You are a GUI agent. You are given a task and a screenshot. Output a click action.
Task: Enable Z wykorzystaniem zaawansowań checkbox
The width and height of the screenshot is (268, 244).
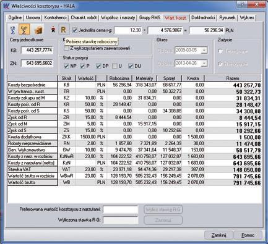[66, 48]
